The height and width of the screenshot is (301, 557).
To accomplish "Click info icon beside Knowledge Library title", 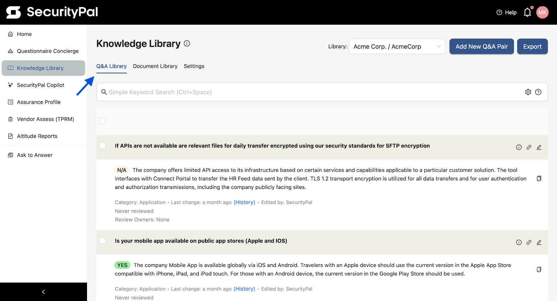I will (x=187, y=43).
